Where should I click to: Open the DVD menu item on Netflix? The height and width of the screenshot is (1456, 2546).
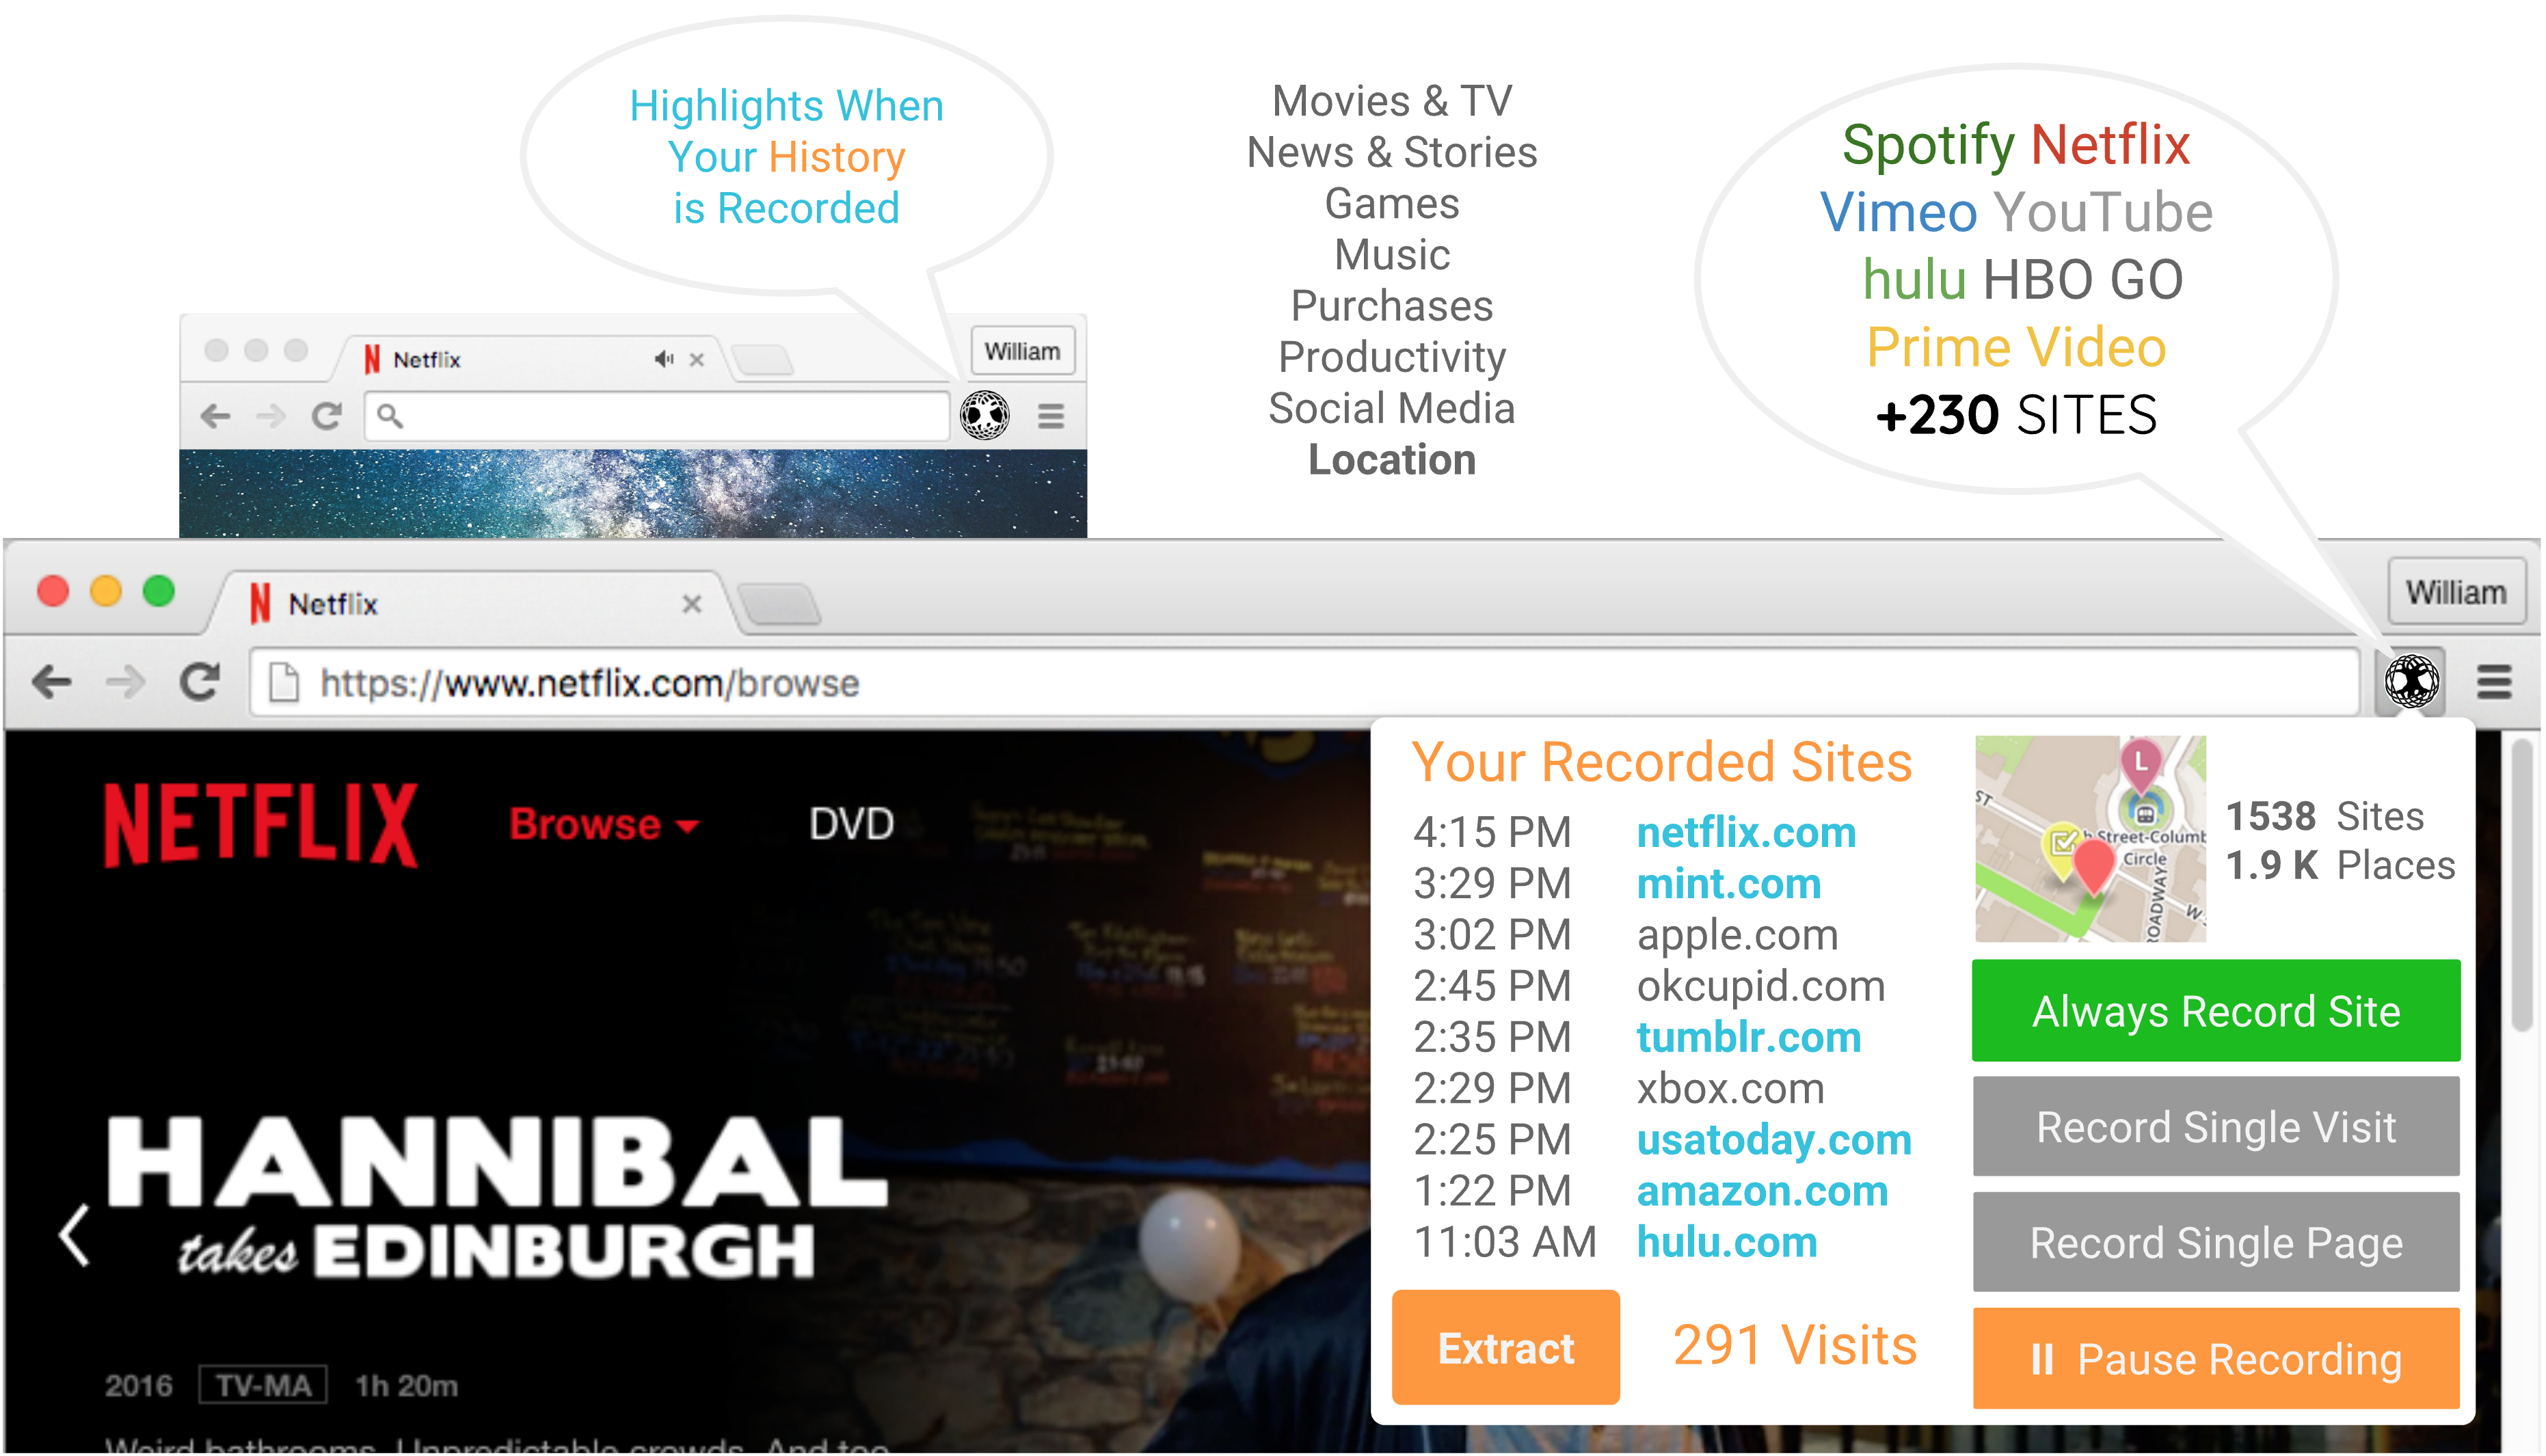click(x=851, y=824)
